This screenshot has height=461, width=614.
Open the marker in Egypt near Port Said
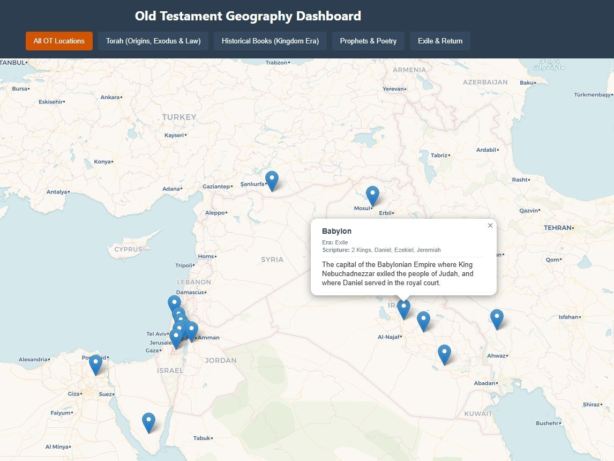click(95, 365)
